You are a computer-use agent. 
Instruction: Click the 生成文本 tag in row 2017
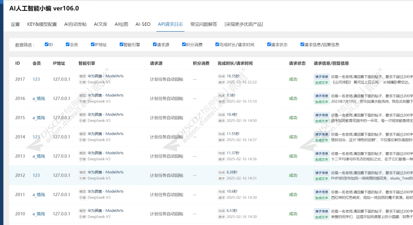click(x=322, y=82)
